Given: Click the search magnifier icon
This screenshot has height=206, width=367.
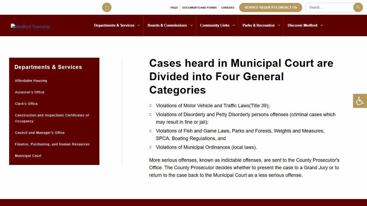Looking at the screenshot, I should (358, 7).
